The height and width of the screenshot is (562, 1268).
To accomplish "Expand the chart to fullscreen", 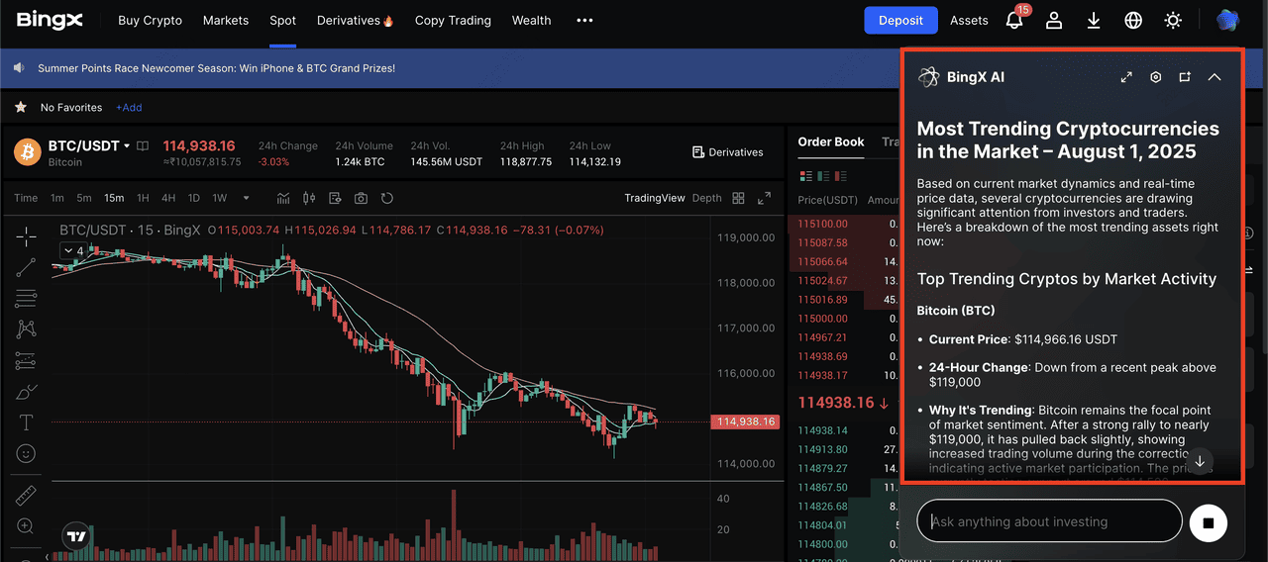I will pyautogui.click(x=764, y=198).
